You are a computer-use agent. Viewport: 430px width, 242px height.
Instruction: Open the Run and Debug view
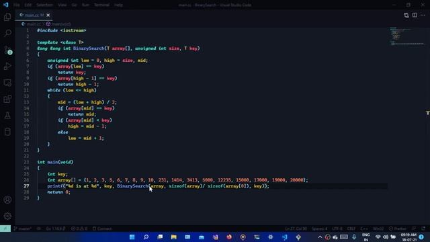pyautogui.click(x=7, y=66)
